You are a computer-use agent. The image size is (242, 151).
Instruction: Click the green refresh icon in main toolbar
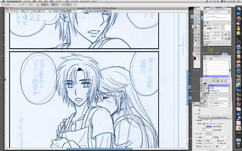75,5
